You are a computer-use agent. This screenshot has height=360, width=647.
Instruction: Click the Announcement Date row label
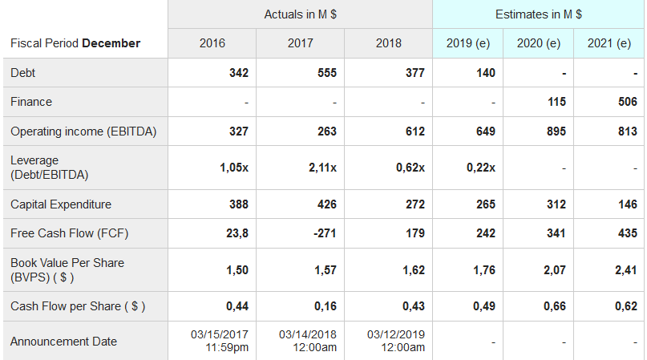click(63, 342)
